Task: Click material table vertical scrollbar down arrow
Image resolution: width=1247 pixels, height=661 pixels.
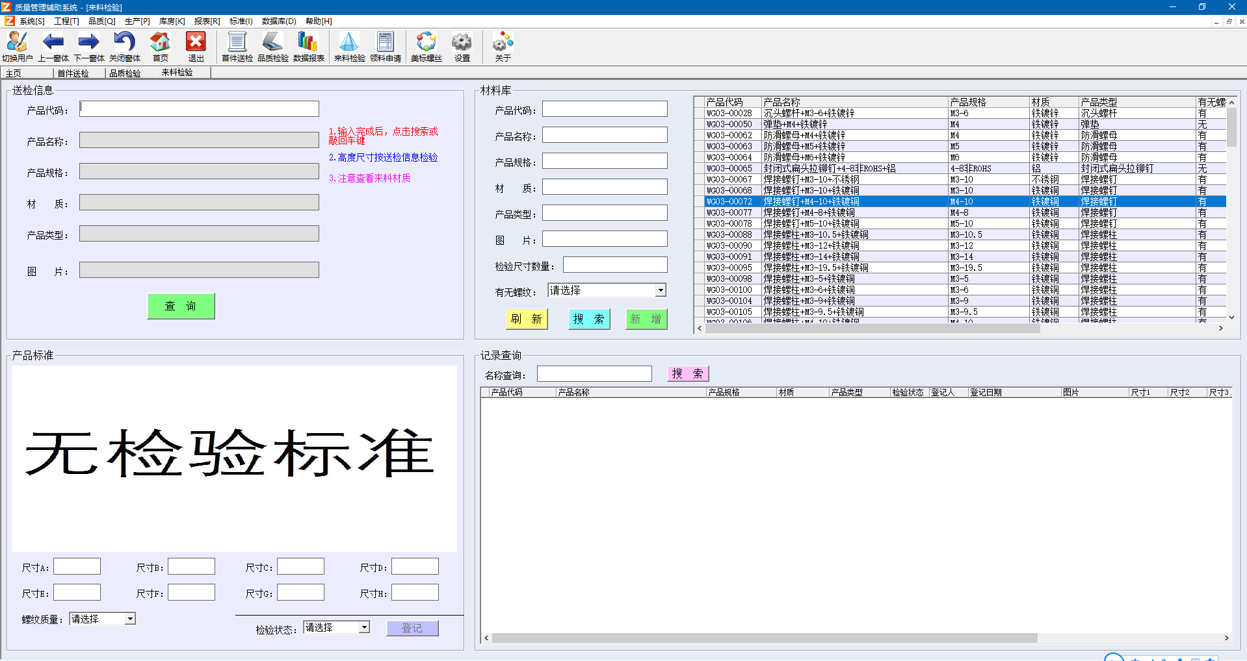Action: tap(1231, 317)
